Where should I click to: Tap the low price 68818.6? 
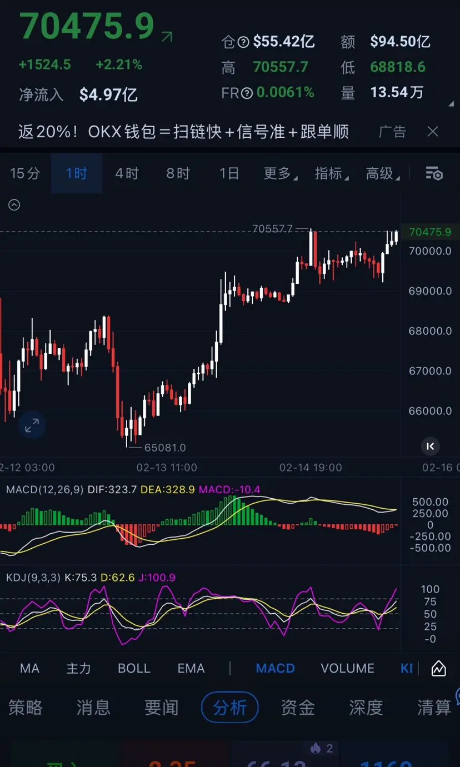click(398, 67)
